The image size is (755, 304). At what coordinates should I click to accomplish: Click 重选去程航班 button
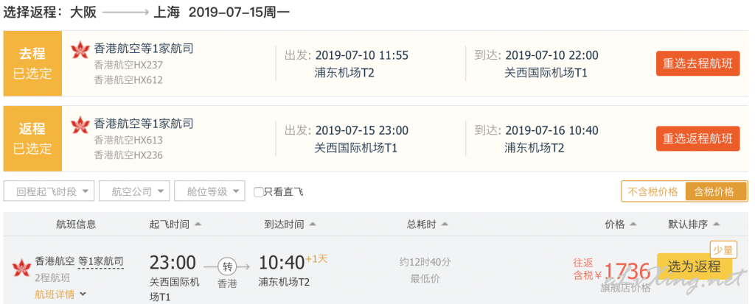click(697, 63)
